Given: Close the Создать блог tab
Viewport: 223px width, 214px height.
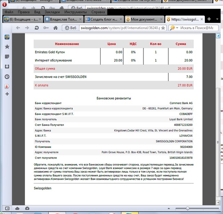Looking at the screenshot, I should click(x=121, y=19).
